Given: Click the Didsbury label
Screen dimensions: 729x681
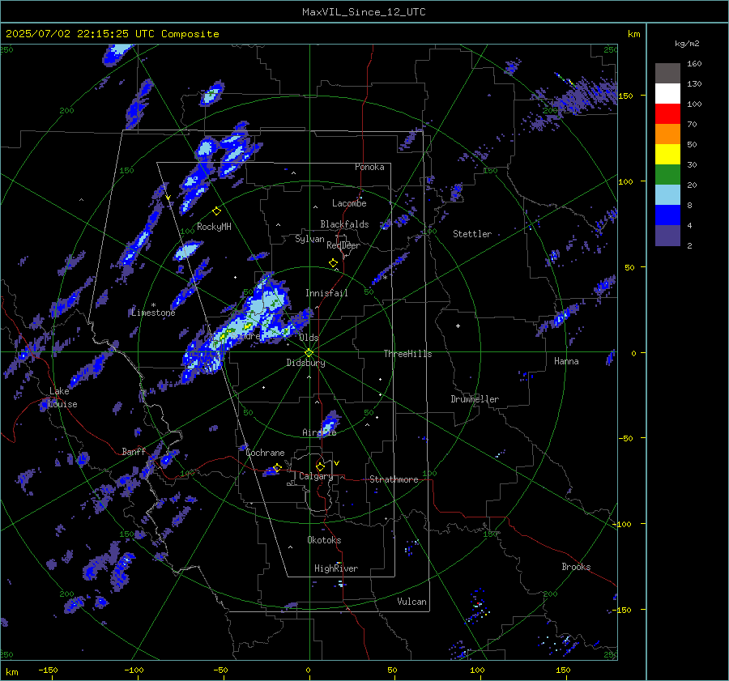Looking at the screenshot, I should [x=305, y=363].
